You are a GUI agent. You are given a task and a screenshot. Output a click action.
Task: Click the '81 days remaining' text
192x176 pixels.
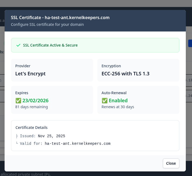31,107
